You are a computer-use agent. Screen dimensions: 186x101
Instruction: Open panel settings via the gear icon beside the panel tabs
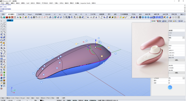185,21
